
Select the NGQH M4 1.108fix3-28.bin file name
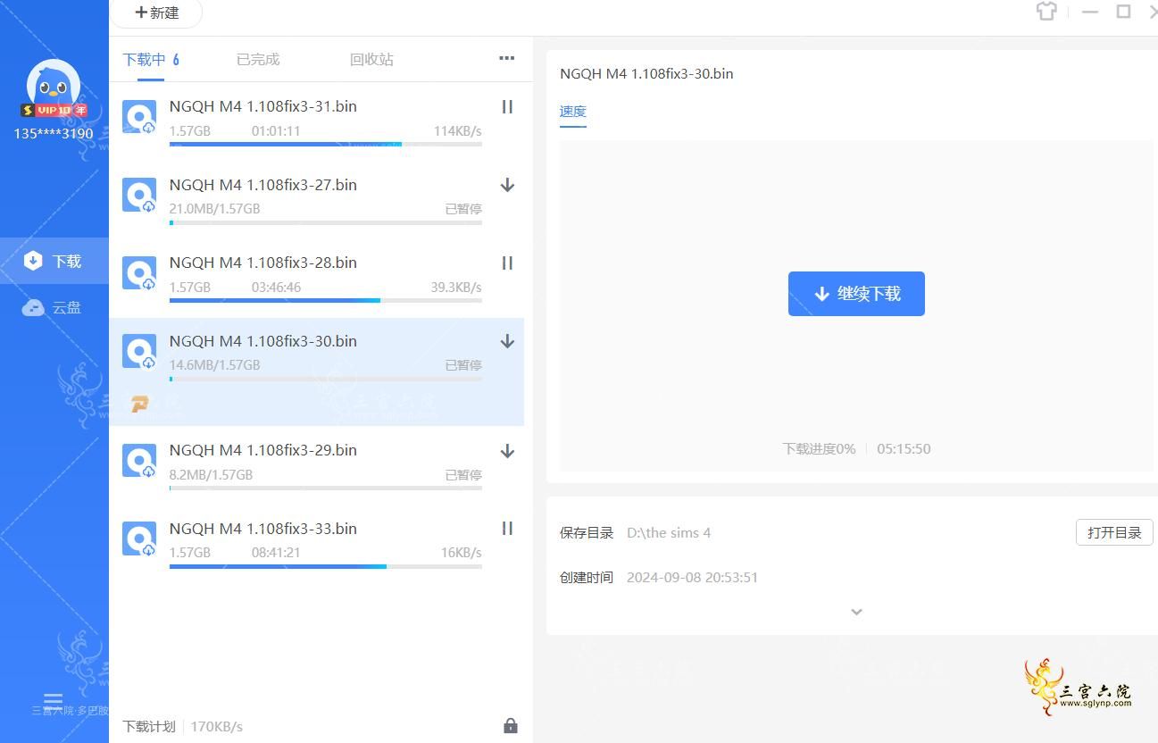tap(262, 263)
